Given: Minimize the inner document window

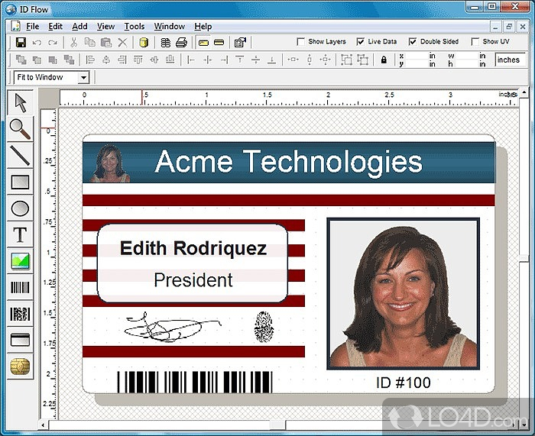Looking at the screenshot, I should (x=495, y=27).
